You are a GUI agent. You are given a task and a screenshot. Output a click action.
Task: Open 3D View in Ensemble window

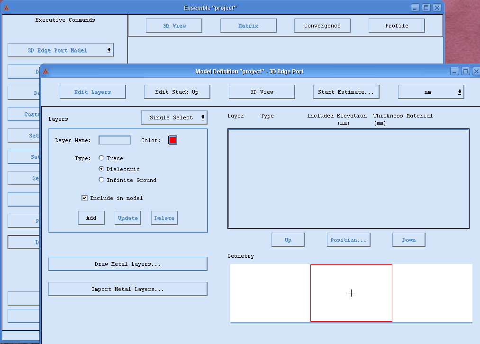174,26
